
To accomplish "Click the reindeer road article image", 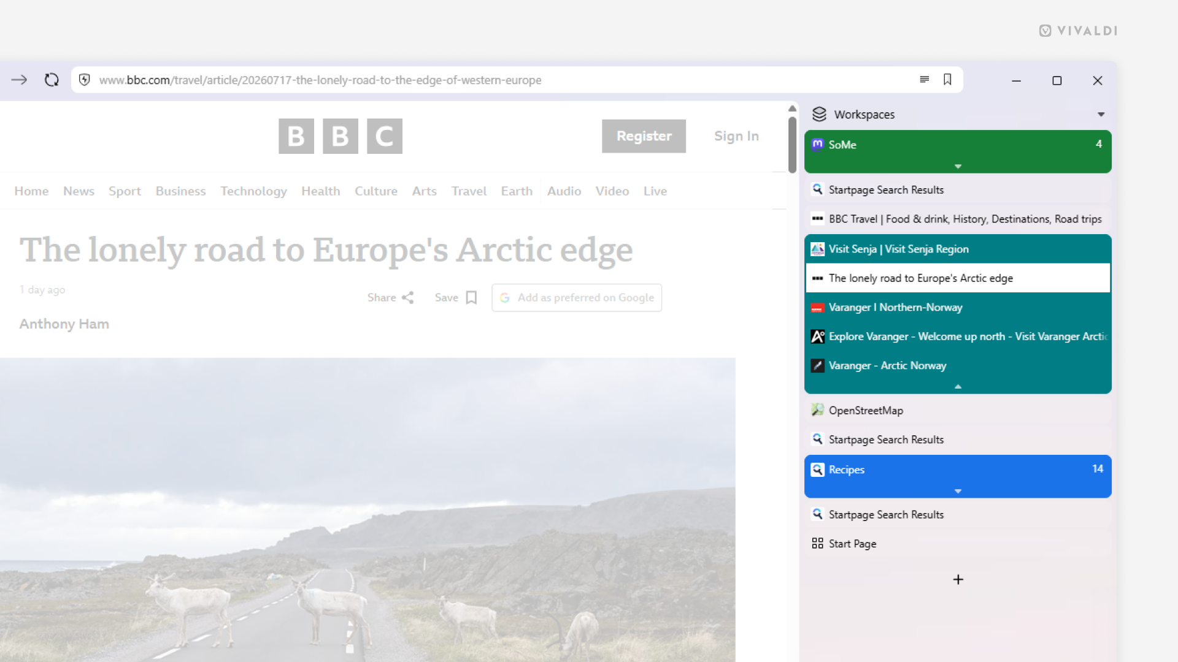I will [368, 510].
